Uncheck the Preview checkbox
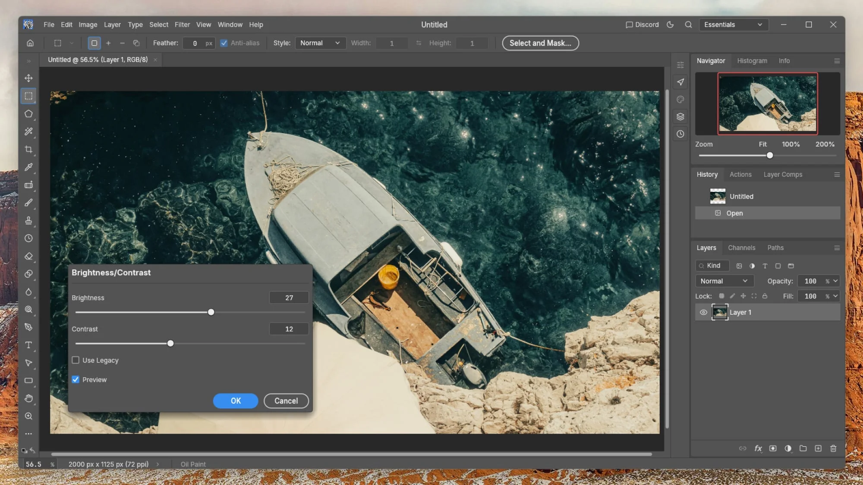863x485 pixels. tap(76, 379)
